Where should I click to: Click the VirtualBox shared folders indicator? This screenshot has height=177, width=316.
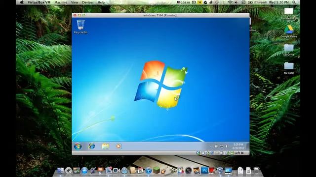click(x=217, y=153)
